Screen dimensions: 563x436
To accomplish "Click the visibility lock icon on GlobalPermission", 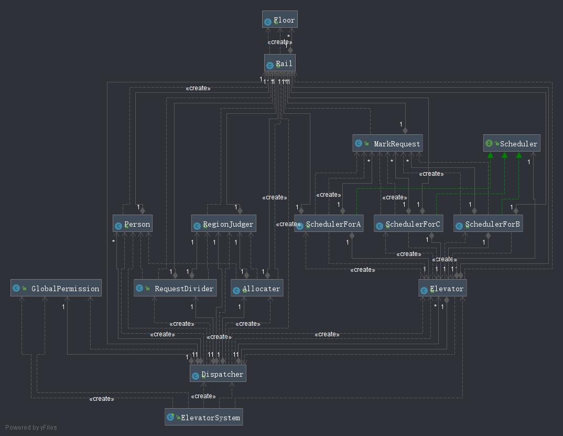I will pos(25,288).
